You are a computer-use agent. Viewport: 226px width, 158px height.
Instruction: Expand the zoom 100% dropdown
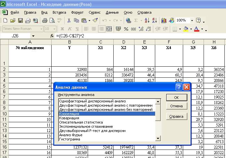(192, 20)
